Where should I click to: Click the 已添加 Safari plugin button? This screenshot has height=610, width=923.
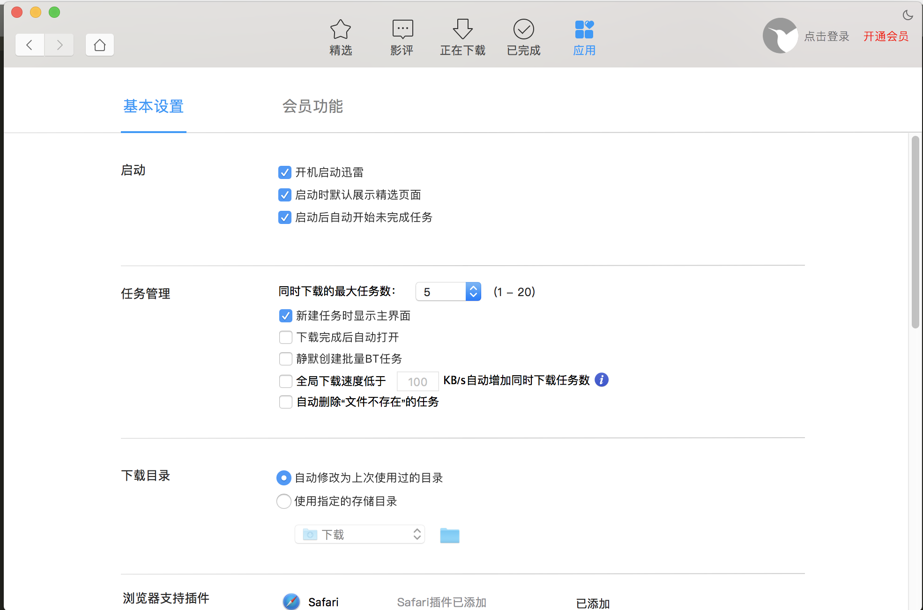tap(593, 603)
